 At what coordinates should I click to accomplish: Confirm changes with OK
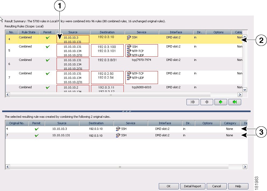[169, 186]
